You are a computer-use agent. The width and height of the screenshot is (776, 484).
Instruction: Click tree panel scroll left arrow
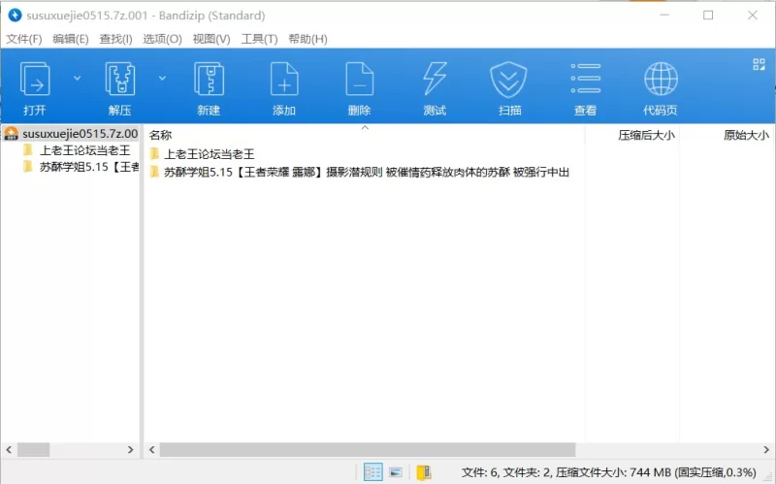[x=9, y=449]
